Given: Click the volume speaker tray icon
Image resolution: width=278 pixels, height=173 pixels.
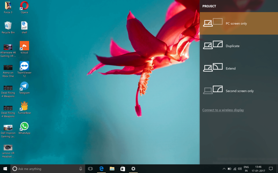Looking at the screenshot, I should coord(240,169).
